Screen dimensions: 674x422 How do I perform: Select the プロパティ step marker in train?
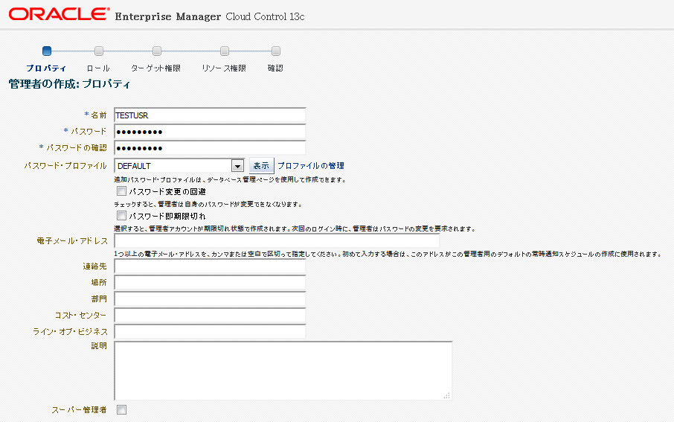click(x=47, y=51)
